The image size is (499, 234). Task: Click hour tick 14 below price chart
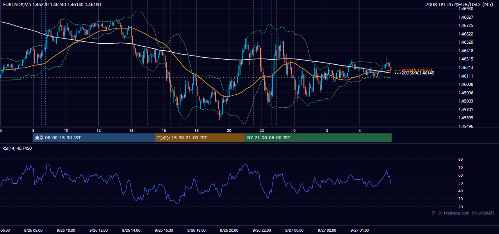click(x=131, y=130)
